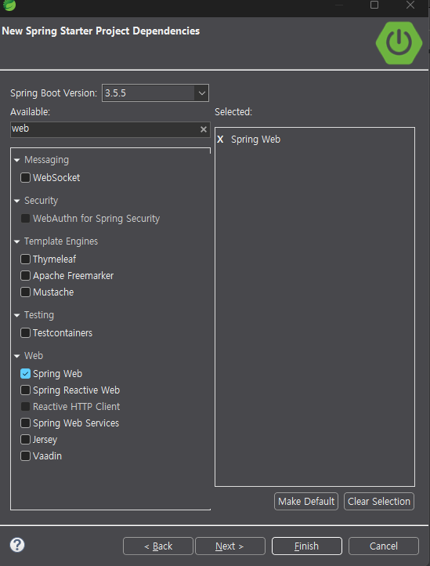
Task: Cancel the wizard
Action: (x=384, y=546)
